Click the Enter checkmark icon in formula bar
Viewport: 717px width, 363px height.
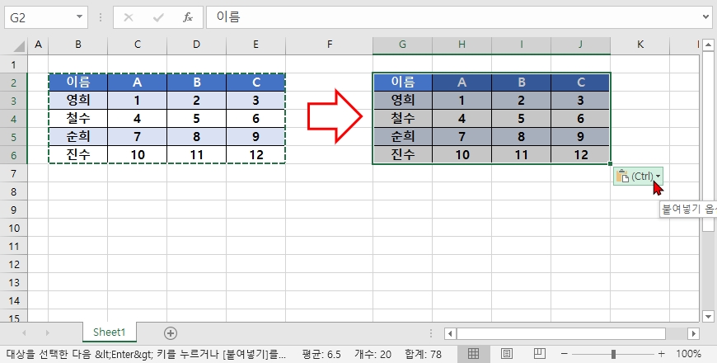158,17
